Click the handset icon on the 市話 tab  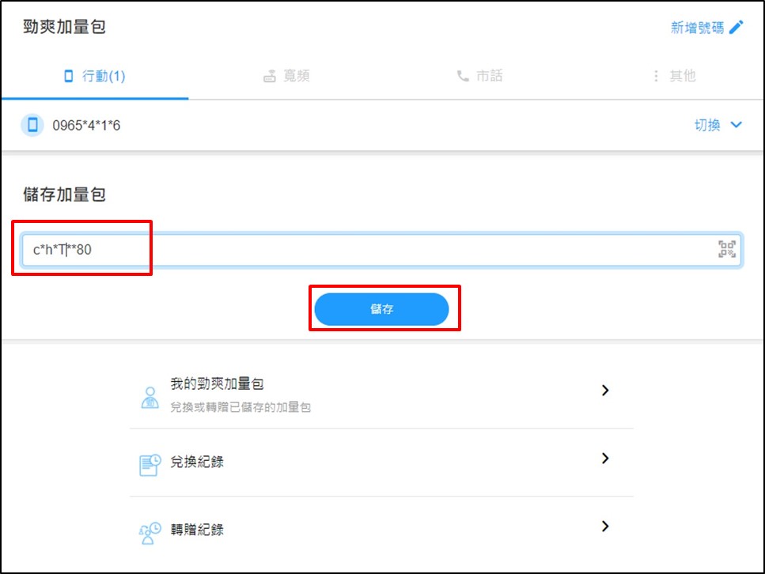point(463,77)
